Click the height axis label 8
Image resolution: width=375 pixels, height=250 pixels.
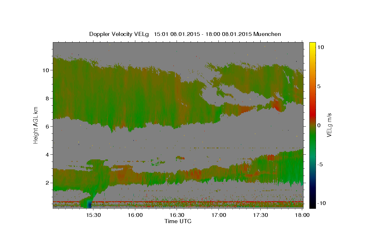click(47, 98)
